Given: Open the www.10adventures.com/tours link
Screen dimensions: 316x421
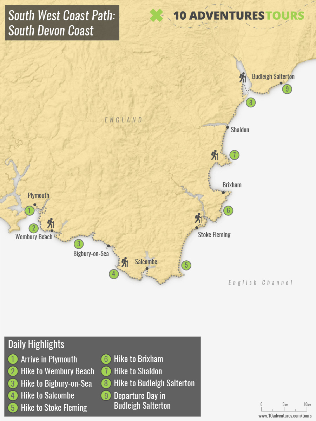Looking at the screenshot, I should click(x=285, y=415).
